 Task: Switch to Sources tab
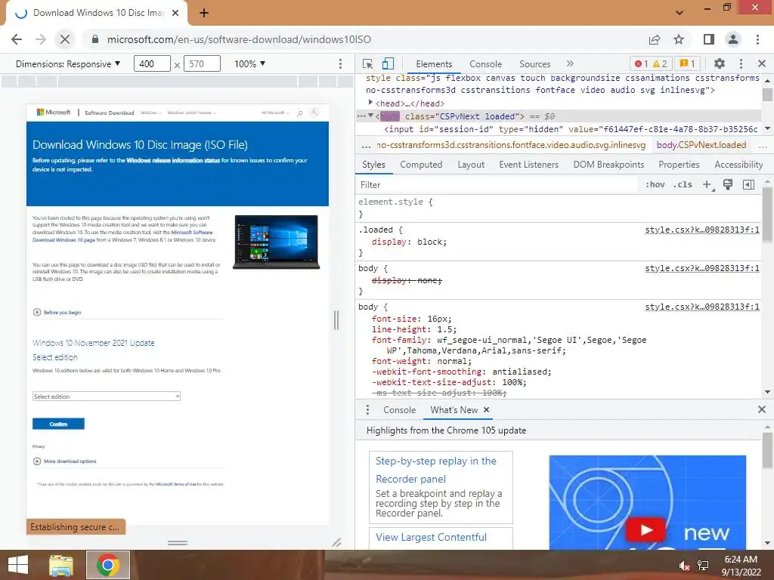click(534, 64)
